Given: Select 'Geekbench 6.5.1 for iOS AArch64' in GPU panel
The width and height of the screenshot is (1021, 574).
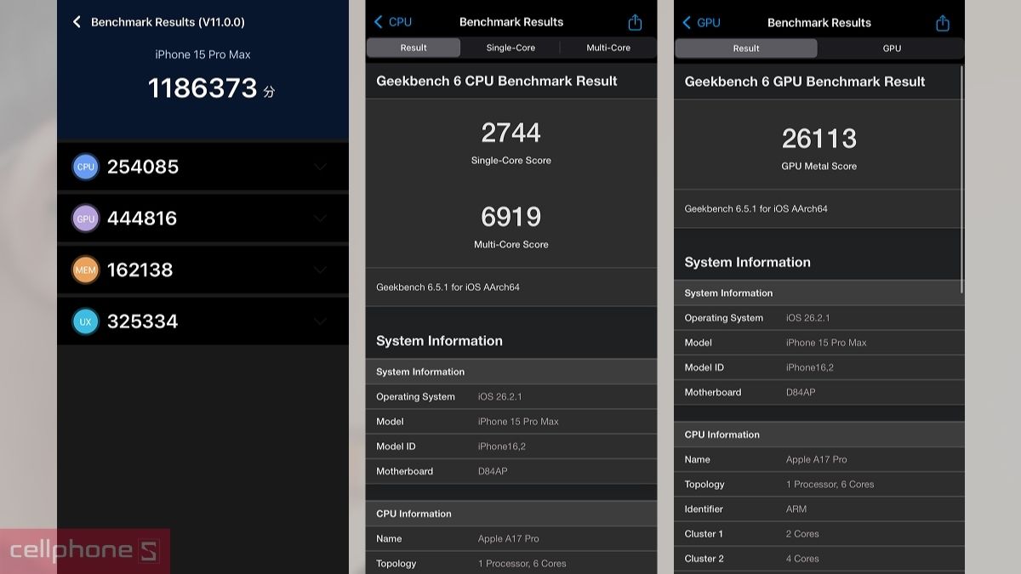Looking at the screenshot, I should 756,208.
